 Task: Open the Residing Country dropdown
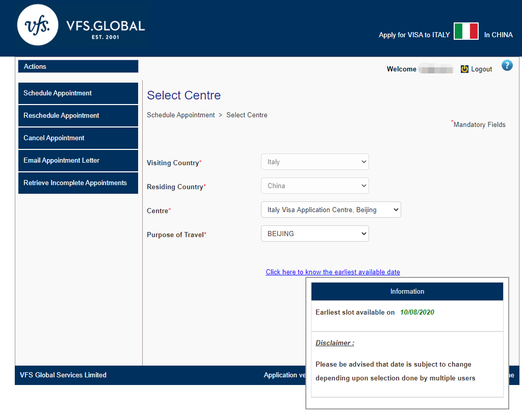coord(315,186)
